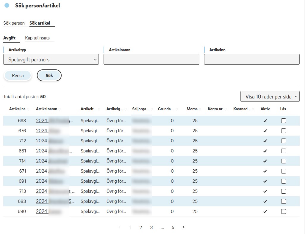Tick the Lås checkbox for article 714
The width and height of the screenshot is (305, 234).
pos(283,161)
